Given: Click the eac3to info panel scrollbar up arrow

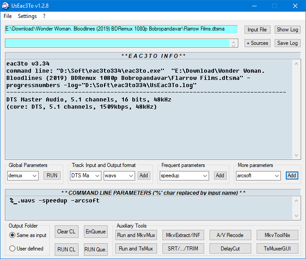Looking at the screenshot, I should point(296,64).
